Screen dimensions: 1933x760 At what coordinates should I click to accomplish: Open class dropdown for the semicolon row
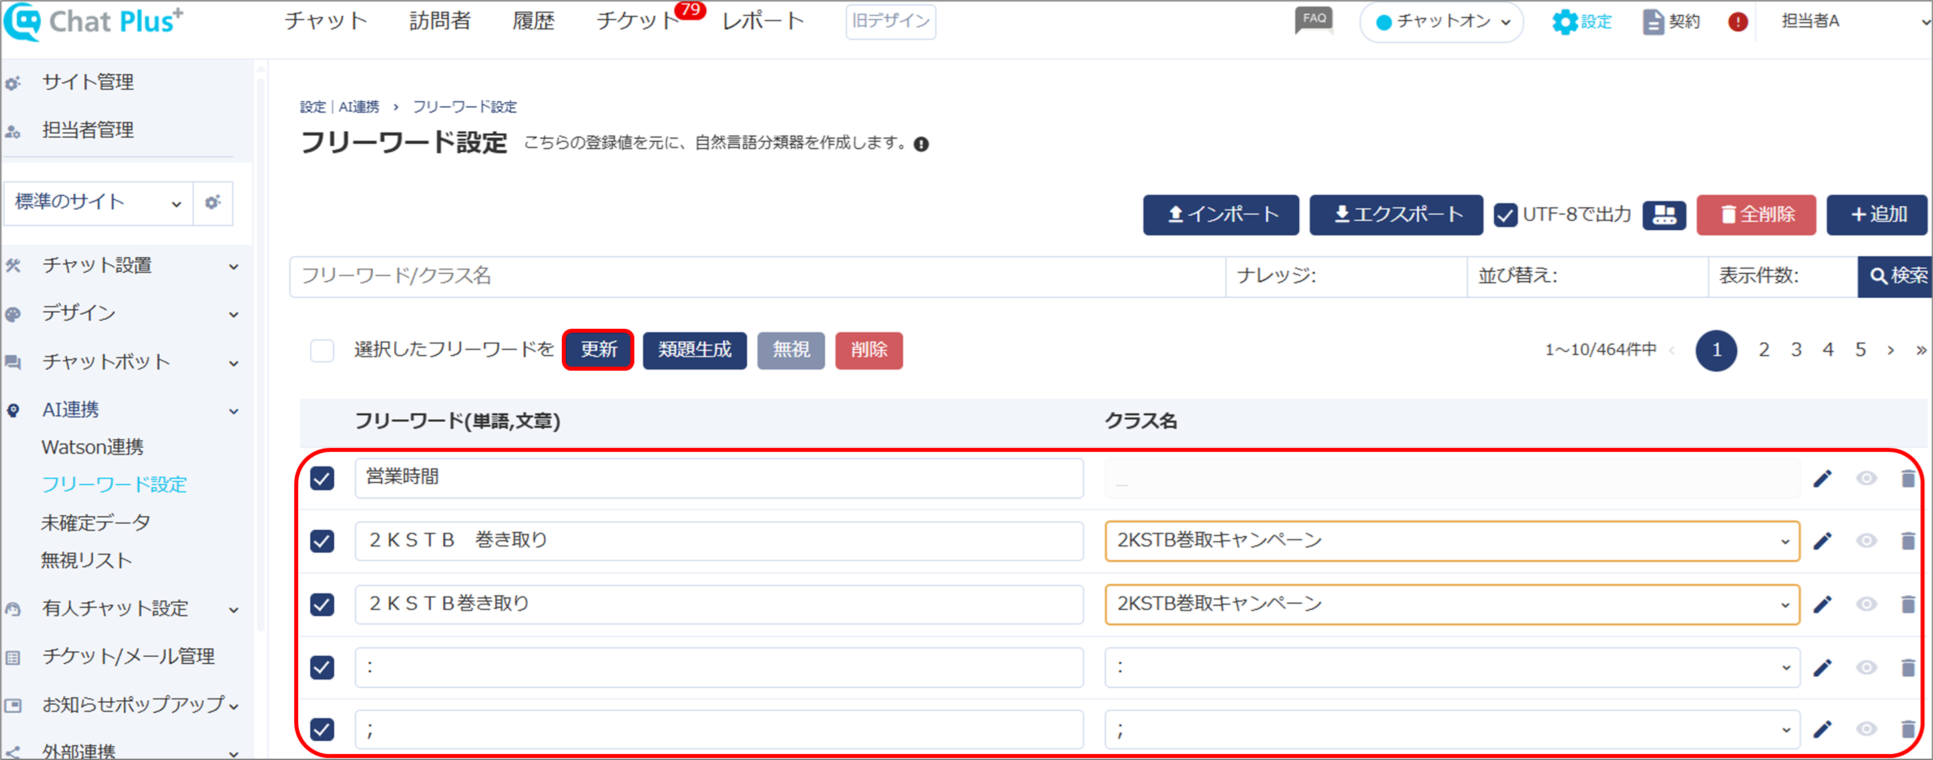tap(1452, 729)
